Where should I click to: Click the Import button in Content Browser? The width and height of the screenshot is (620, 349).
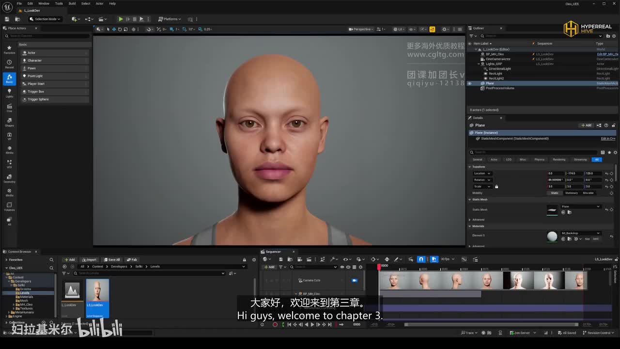tap(90, 260)
